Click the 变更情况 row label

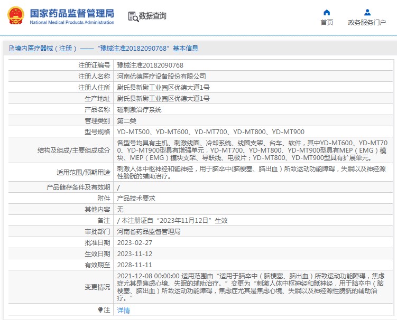coord(97,287)
